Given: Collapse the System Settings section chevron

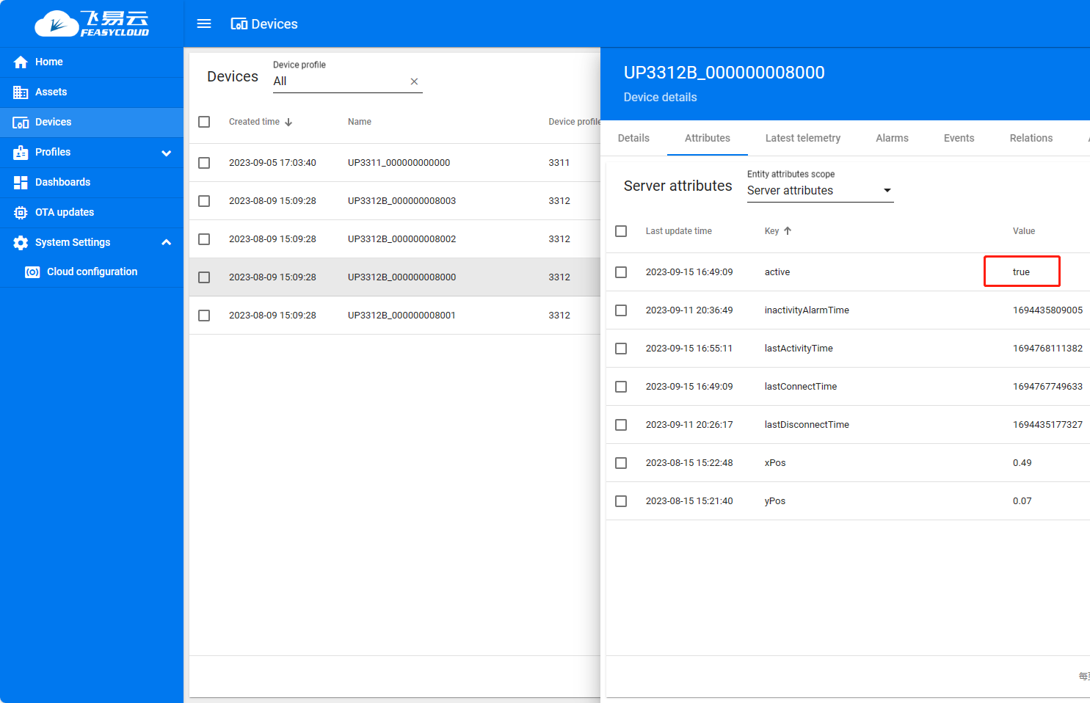Looking at the screenshot, I should tap(167, 242).
